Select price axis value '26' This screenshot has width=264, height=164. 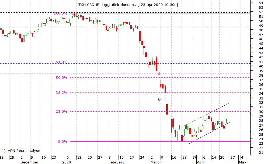[x=261, y=130]
